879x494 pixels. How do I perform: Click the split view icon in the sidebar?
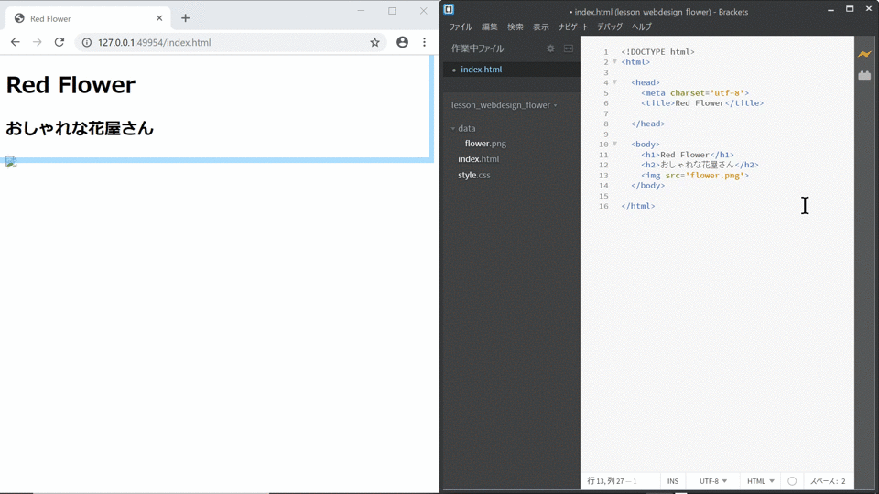tap(569, 48)
